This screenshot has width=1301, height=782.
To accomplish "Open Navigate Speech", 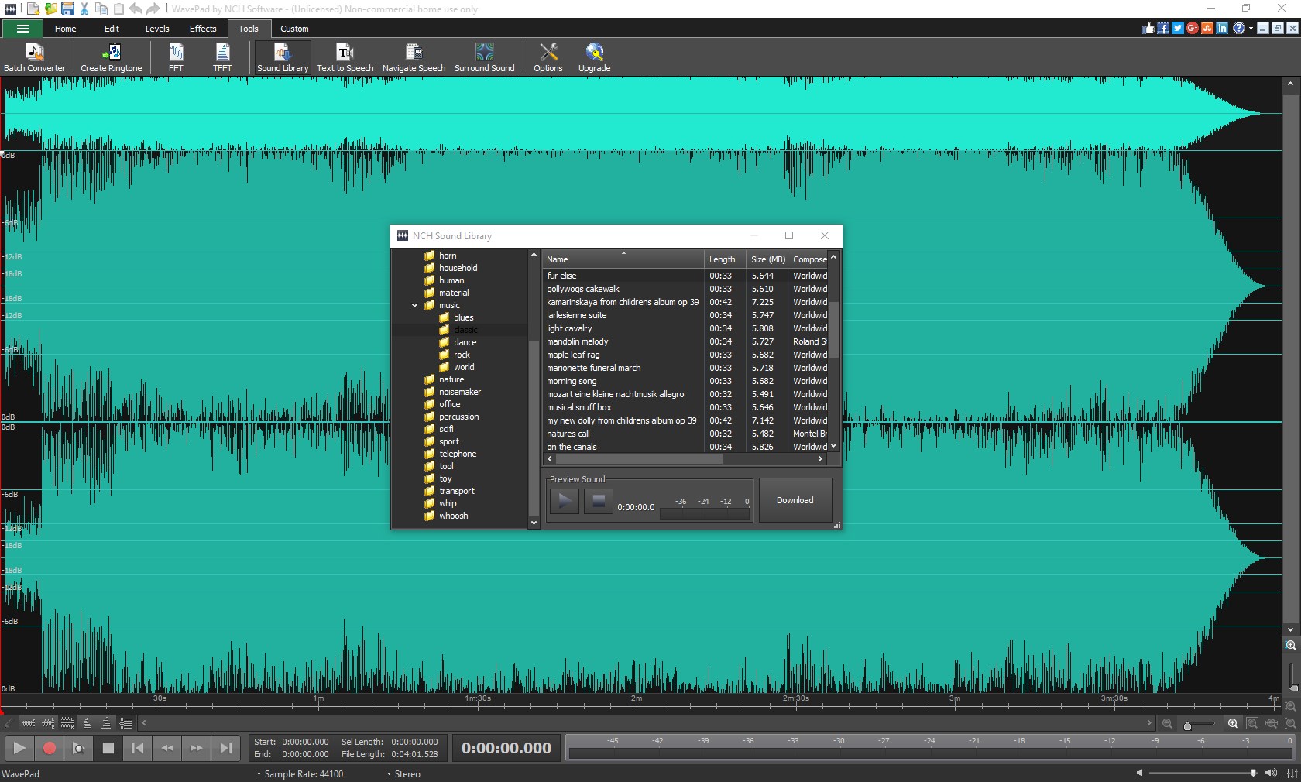I will click(x=414, y=57).
